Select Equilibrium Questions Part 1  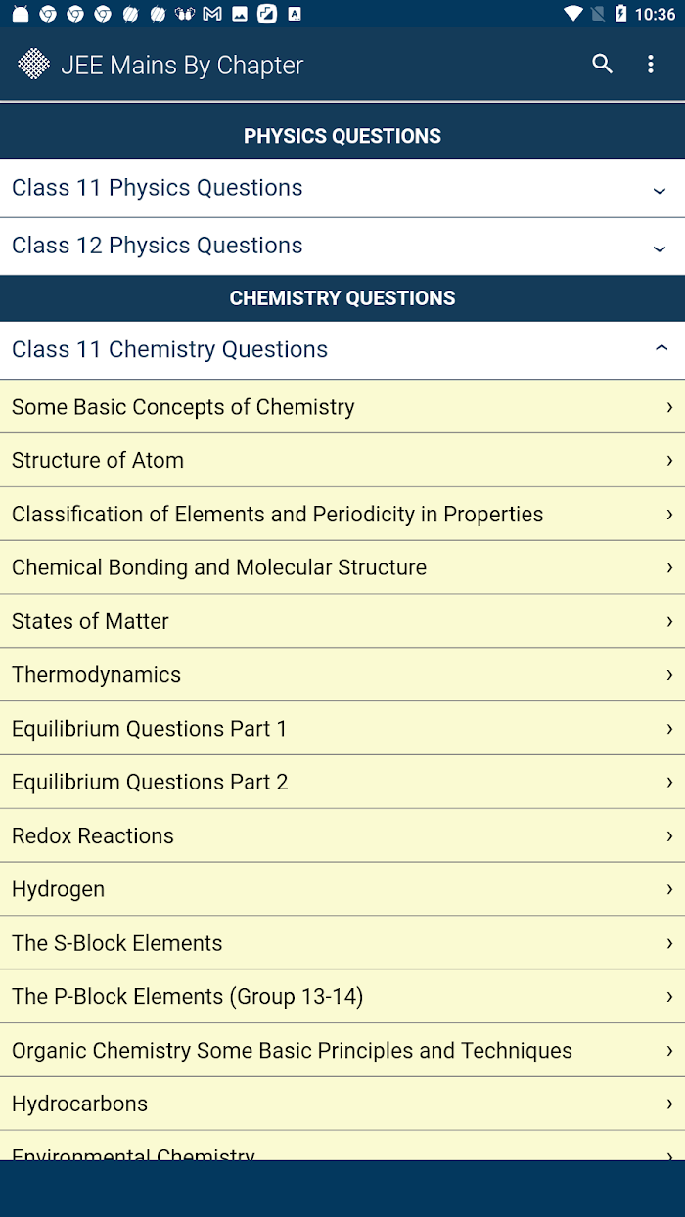click(342, 729)
